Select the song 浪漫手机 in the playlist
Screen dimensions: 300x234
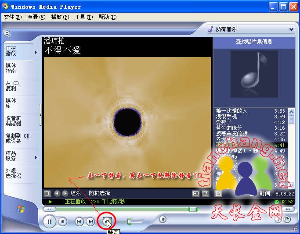point(250,117)
